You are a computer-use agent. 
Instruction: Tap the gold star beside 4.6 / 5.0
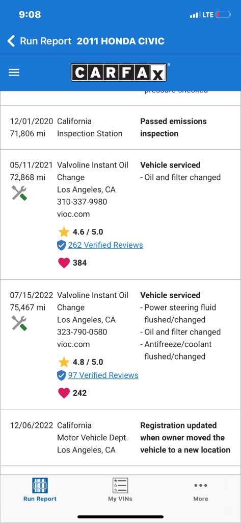point(64,231)
